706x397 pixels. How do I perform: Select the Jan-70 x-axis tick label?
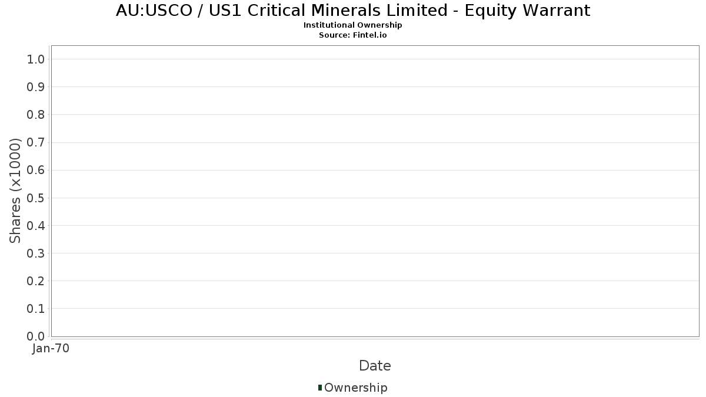tap(51, 349)
